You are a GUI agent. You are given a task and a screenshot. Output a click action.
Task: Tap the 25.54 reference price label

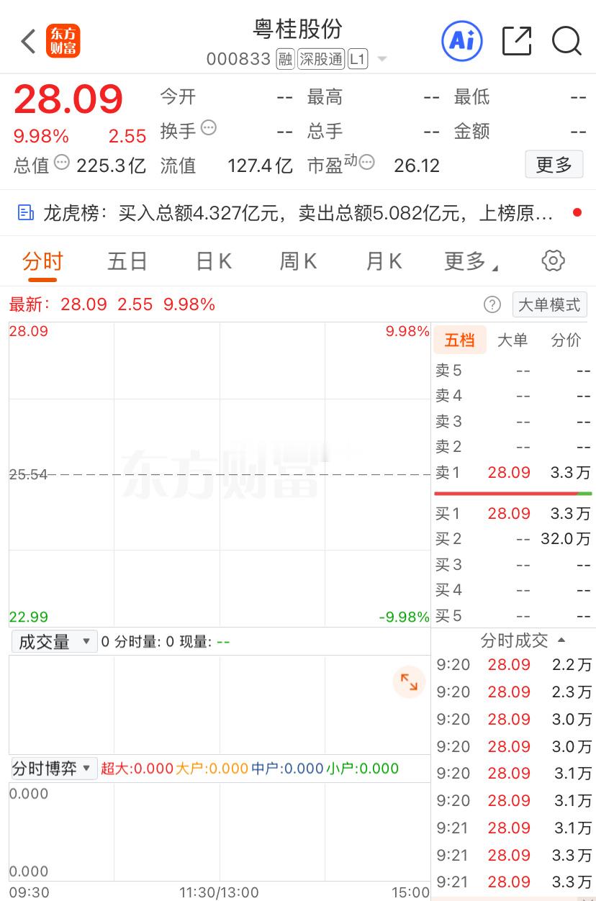tap(28, 474)
